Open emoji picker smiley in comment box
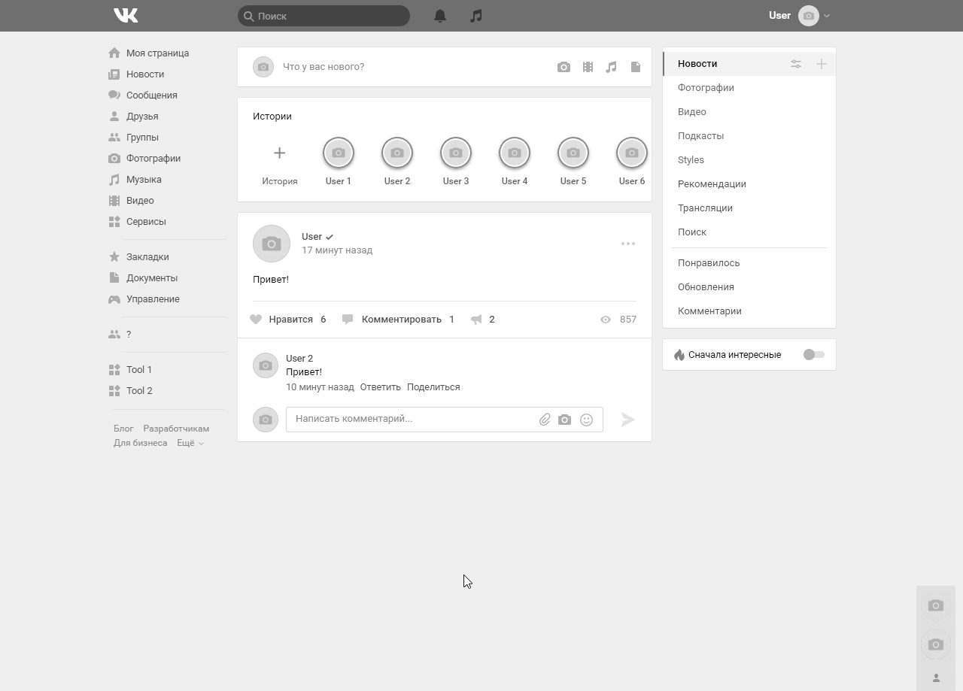The width and height of the screenshot is (963, 691). tap(586, 420)
